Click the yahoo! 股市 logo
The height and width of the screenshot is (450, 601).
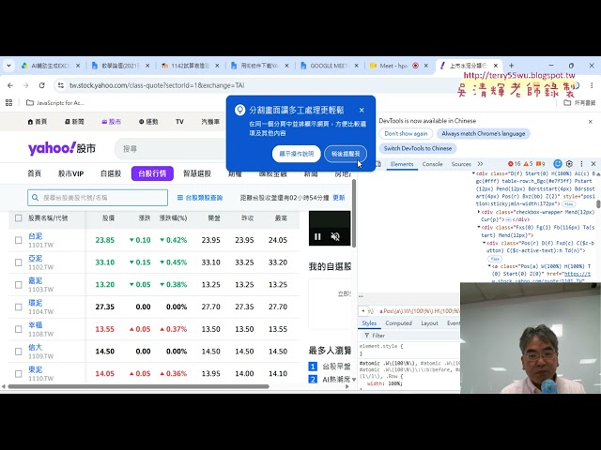(x=62, y=148)
